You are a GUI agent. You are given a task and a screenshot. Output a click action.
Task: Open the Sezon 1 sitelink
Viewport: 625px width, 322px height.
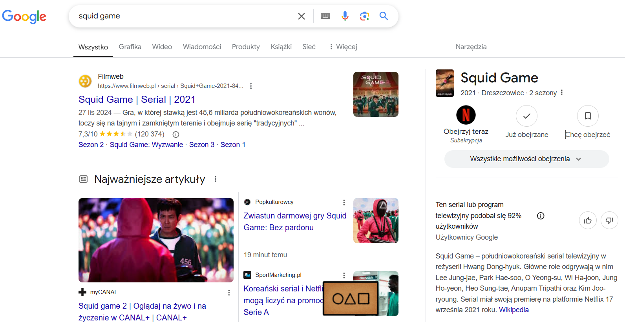click(x=233, y=145)
